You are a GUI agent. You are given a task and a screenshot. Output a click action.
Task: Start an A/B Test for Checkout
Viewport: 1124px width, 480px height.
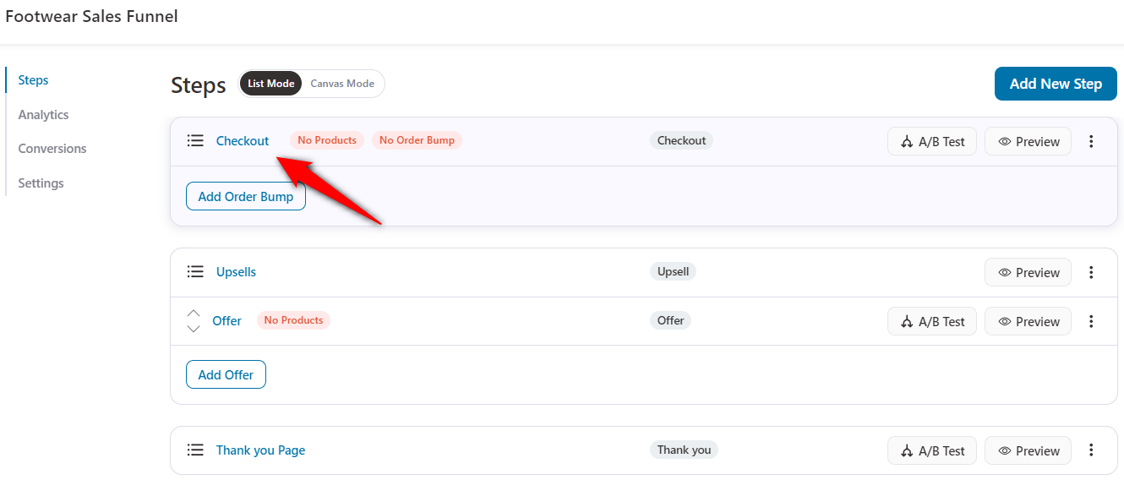pos(932,141)
